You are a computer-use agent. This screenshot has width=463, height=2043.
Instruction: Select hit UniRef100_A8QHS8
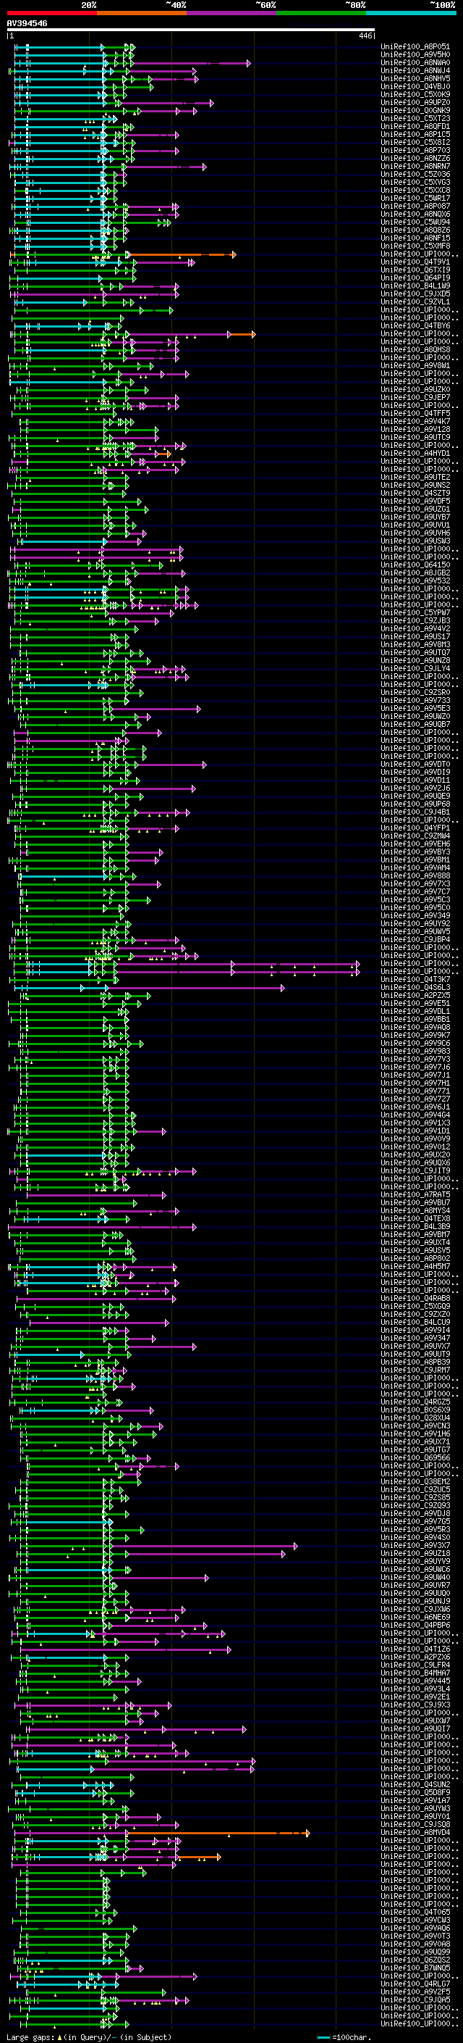tap(415, 350)
